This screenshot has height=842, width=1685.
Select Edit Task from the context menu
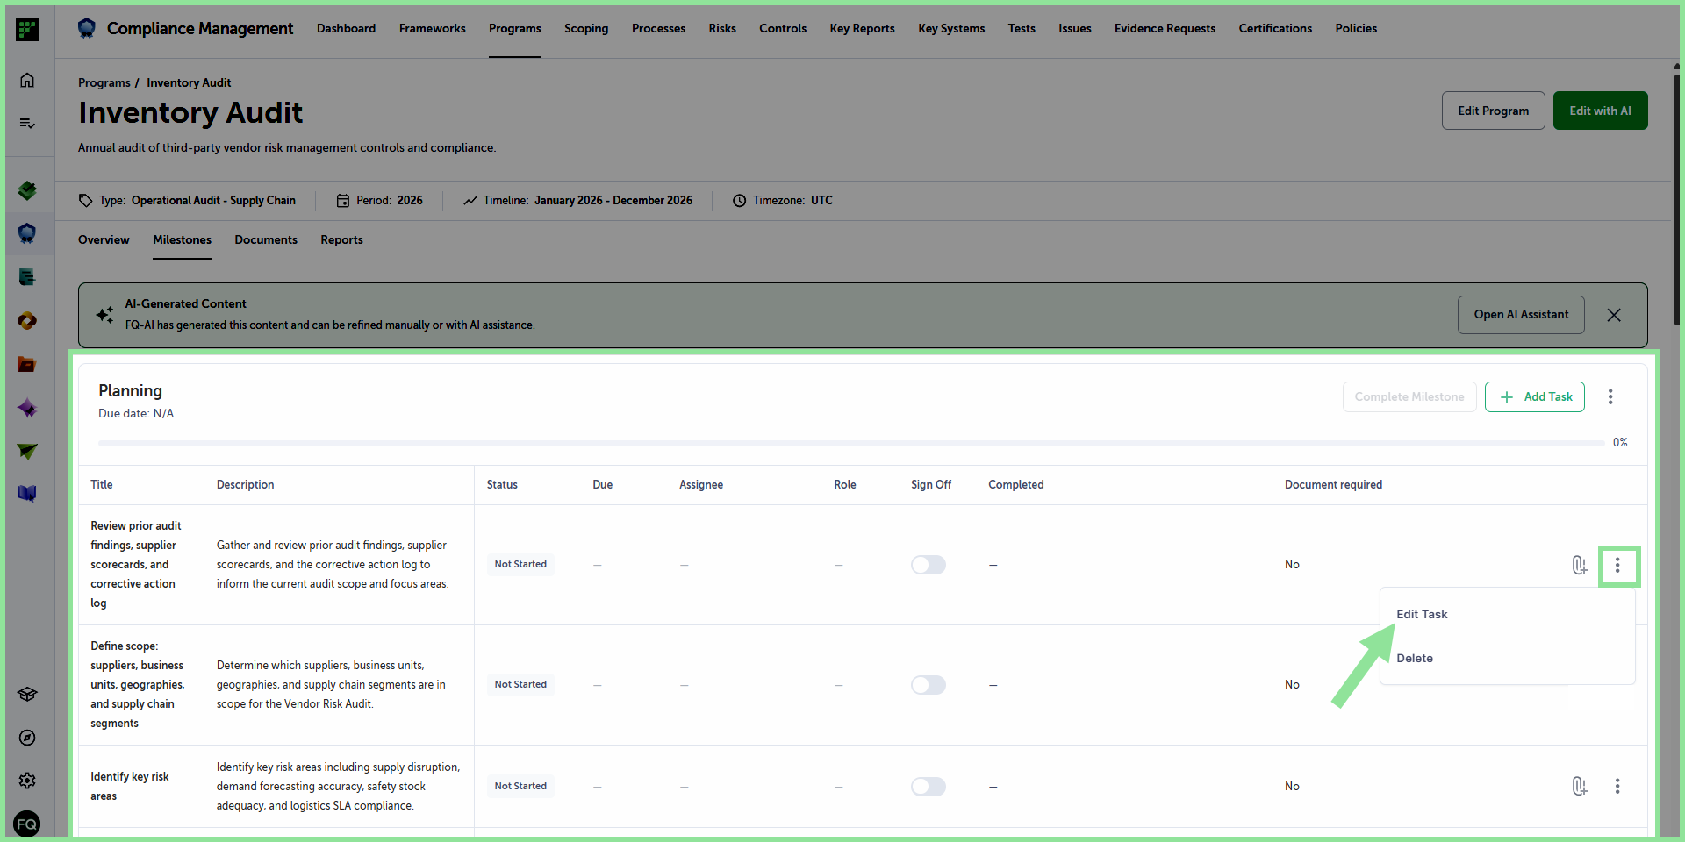coord(1422,614)
